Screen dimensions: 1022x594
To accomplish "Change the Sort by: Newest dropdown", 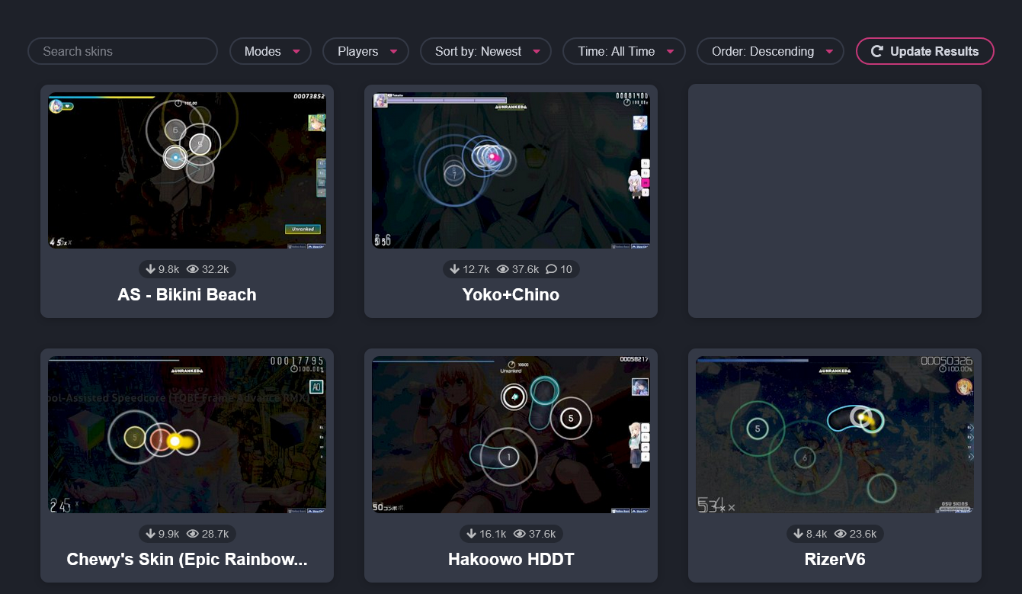I will tap(485, 51).
